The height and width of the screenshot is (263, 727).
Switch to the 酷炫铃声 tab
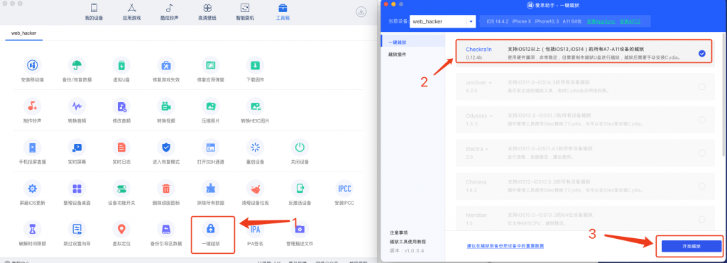[169, 13]
